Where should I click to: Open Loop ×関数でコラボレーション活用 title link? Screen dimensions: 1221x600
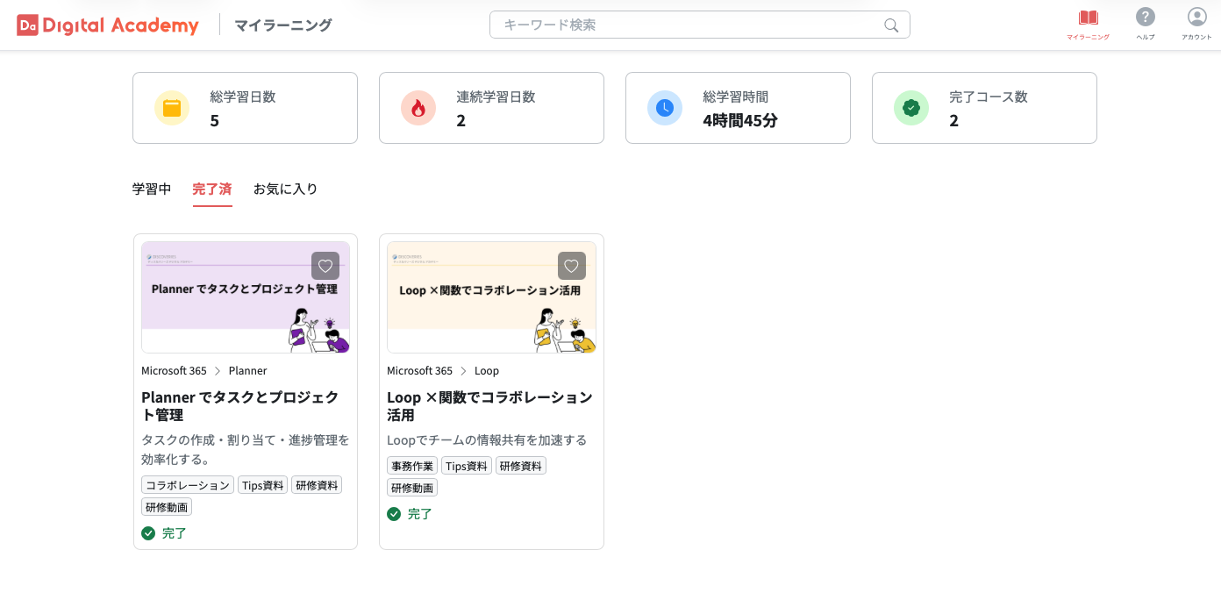point(489,406)
